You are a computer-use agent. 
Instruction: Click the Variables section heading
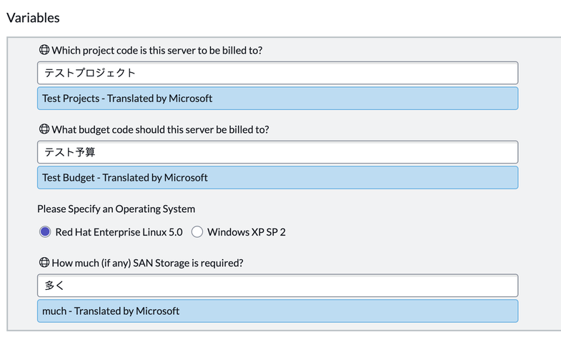(x=33, y=17)
